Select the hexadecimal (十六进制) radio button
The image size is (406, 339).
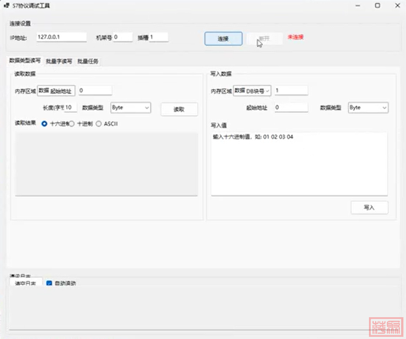pyautogui.click(x=44, y=124)
